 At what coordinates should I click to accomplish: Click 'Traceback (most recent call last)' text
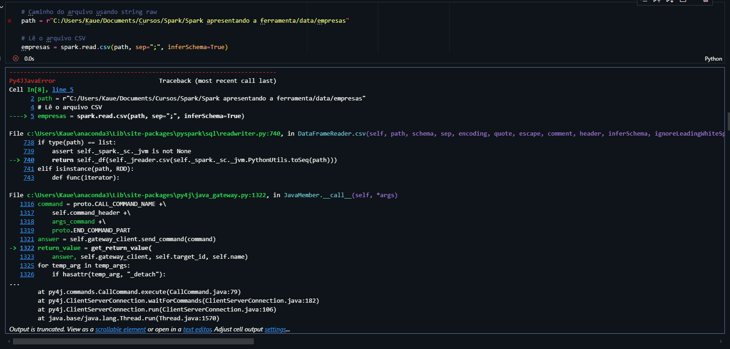point(218,81)
